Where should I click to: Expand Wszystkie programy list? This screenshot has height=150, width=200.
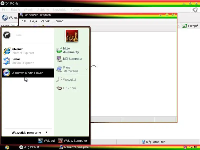[29, 133]
